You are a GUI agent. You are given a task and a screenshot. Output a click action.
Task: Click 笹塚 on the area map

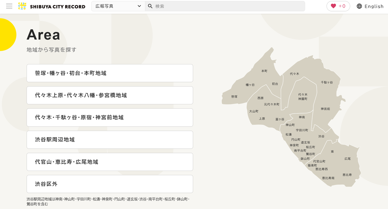tap(234, 97)
